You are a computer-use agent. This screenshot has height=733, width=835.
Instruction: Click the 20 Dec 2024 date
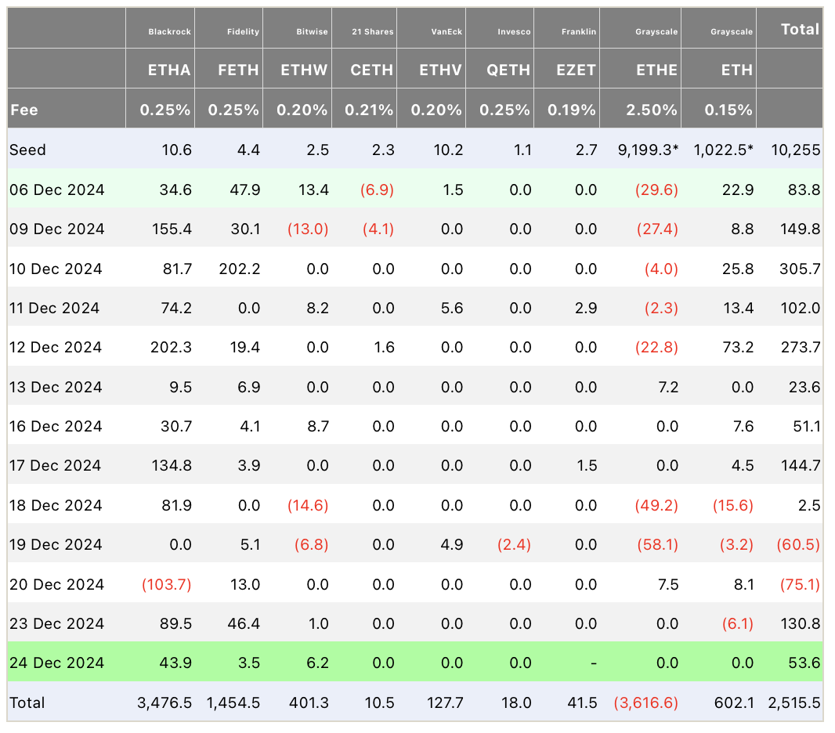pos(56,584)
